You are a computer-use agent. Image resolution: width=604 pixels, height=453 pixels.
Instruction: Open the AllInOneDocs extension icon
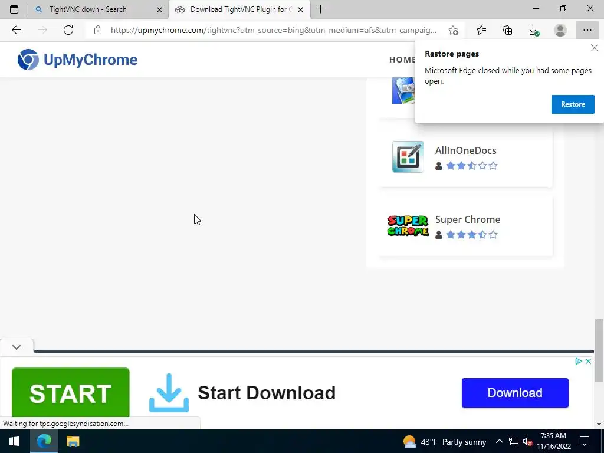pyautogui.click(x=408, y=157)
